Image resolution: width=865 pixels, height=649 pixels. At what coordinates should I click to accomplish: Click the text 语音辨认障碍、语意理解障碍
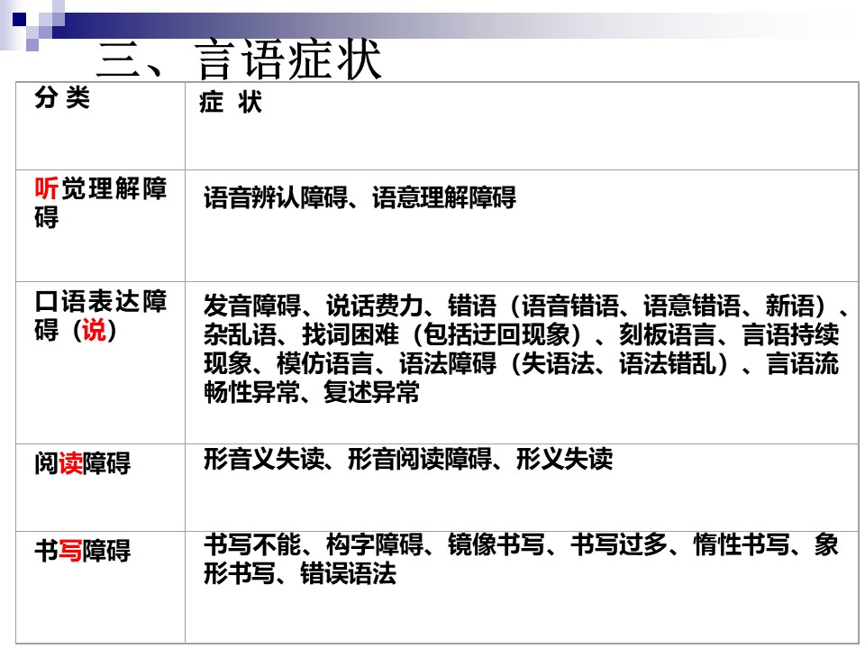click(x=360, y=197)
